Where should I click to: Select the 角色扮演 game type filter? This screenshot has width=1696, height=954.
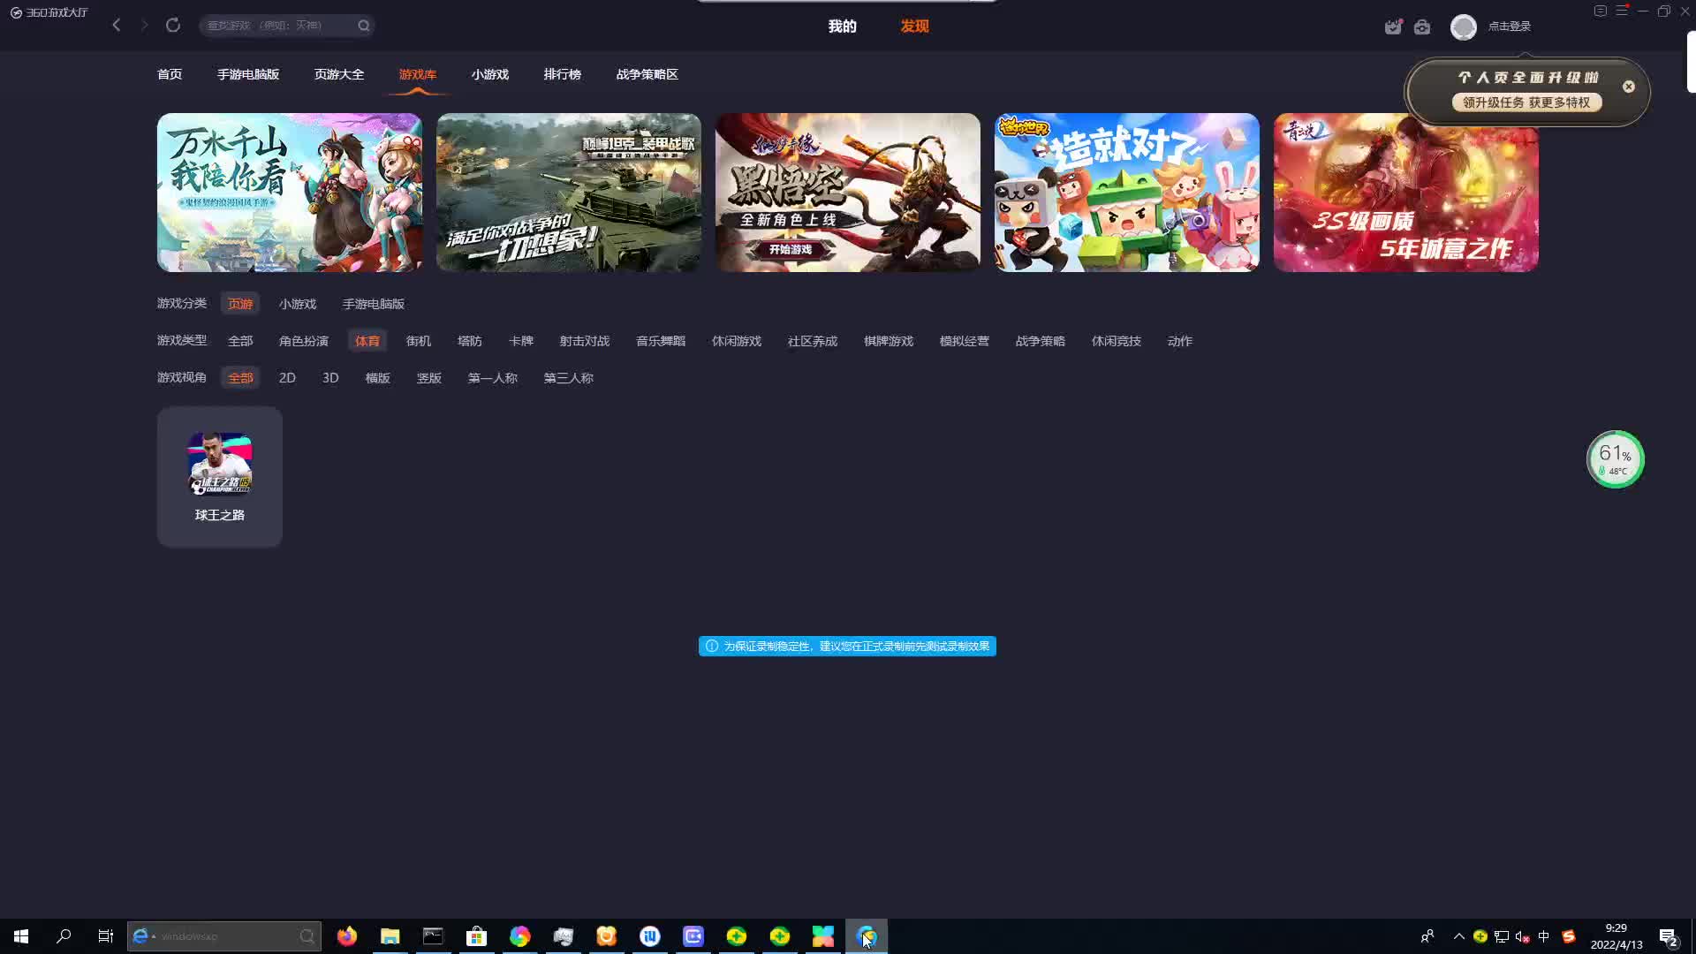click(x=303, y=341)
